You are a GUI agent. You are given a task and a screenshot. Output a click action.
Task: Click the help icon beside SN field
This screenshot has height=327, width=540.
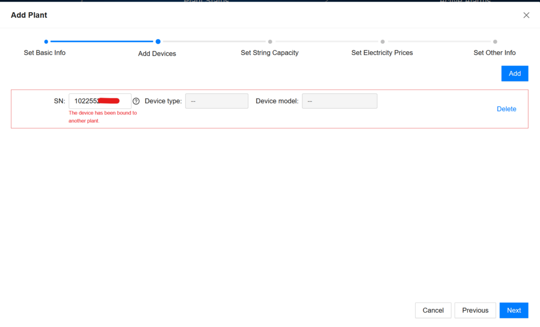[136, 101]
